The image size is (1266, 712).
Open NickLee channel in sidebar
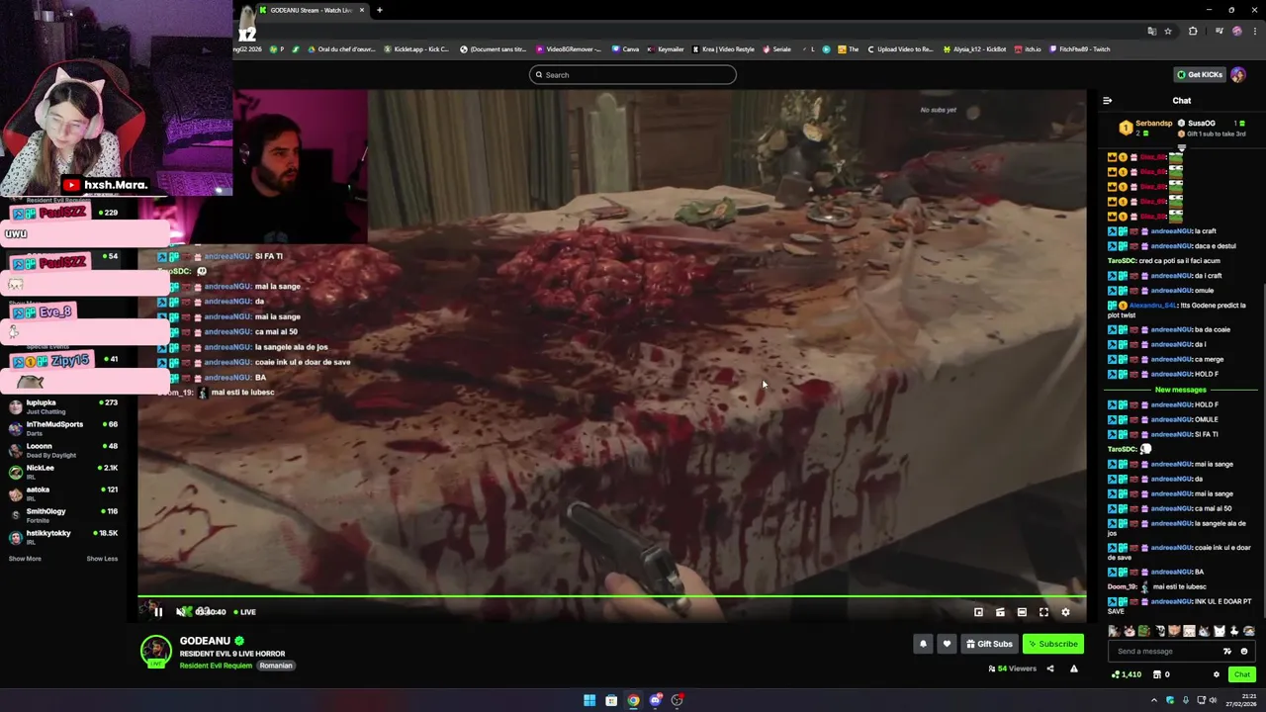tap(63, 472)
